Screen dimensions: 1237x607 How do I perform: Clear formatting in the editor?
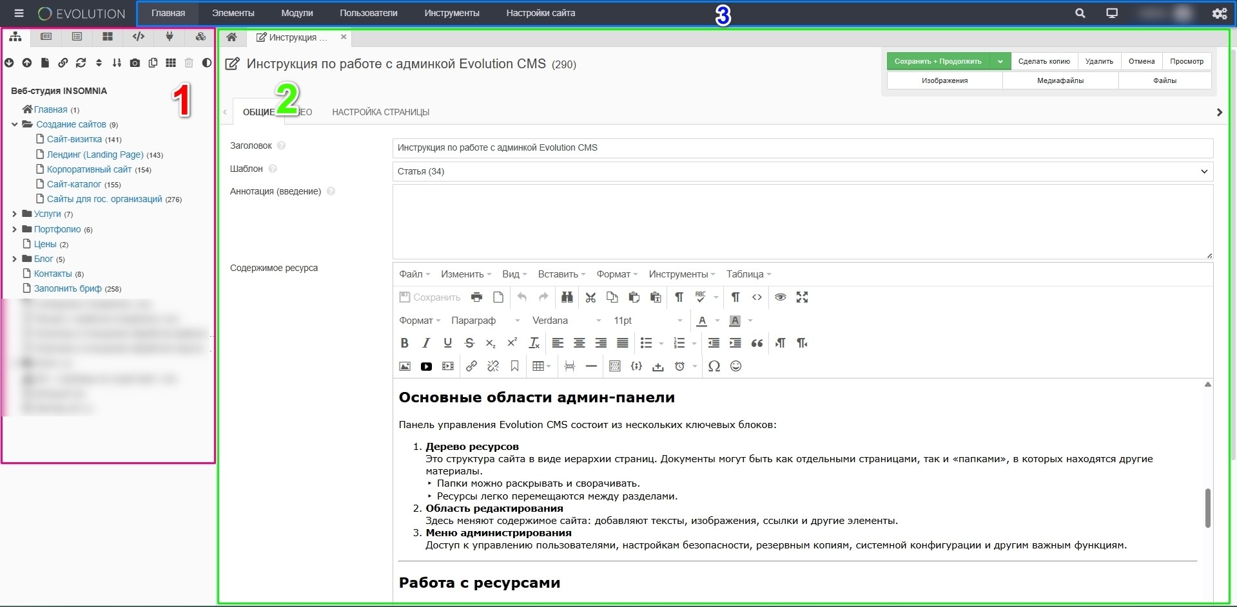[x=534, y=343]
